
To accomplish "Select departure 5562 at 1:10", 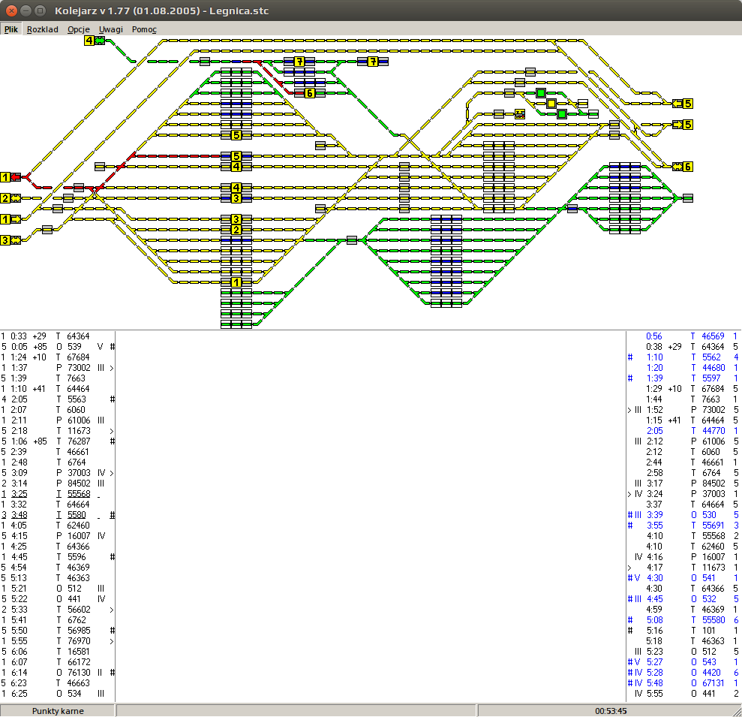I will [683, 357].
